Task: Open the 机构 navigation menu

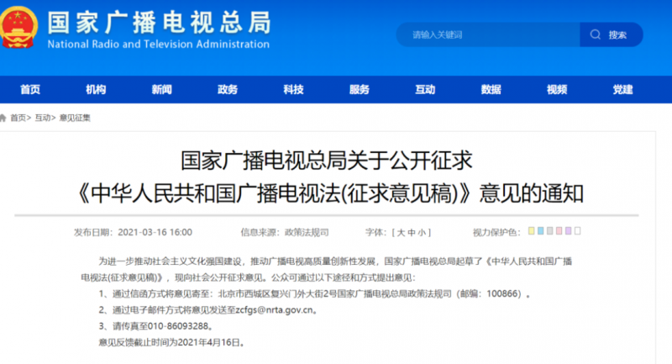Action: (x=96, y=90)
